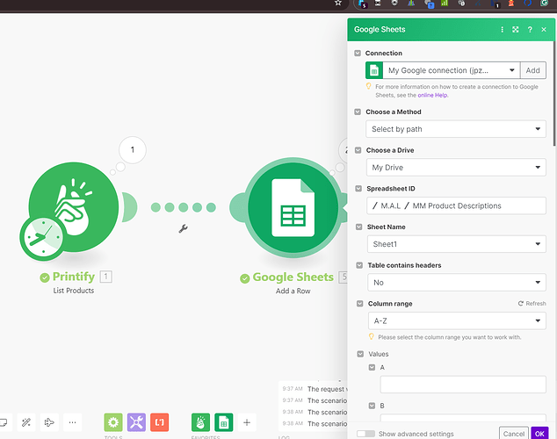Click the 9:37 AM 'The request' log entry
The image size is (557, 439).
pyautogui.click(x=315, y=389)
